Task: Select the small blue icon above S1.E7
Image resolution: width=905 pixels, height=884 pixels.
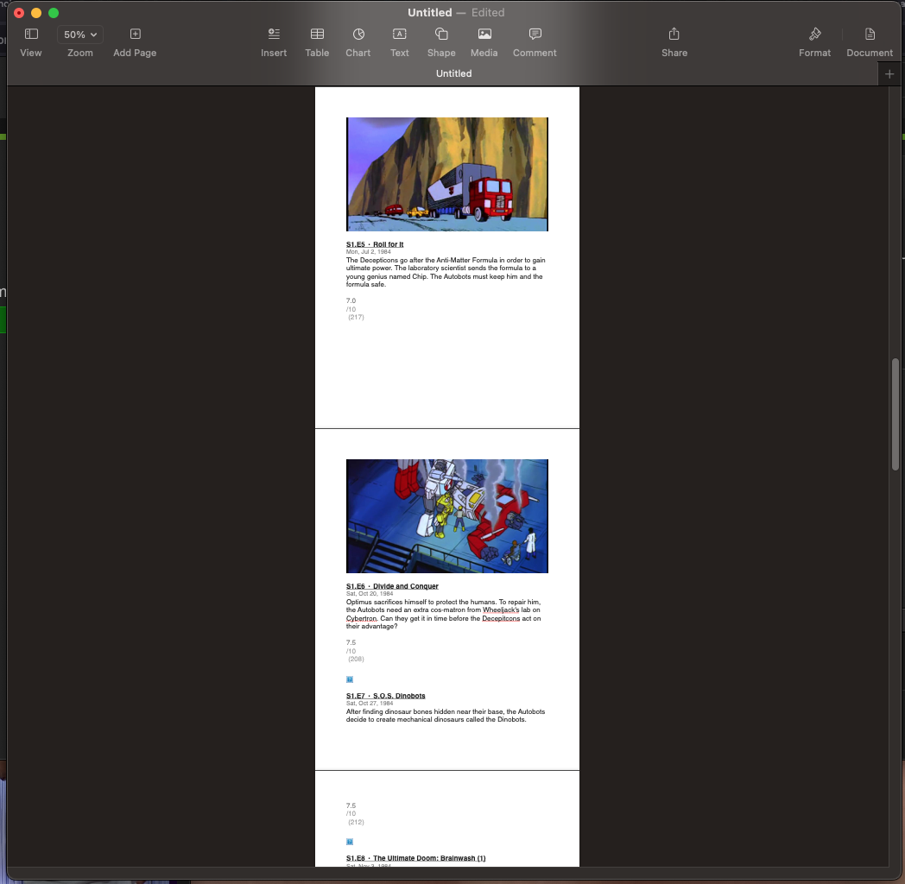Action: tap(349, 679)
